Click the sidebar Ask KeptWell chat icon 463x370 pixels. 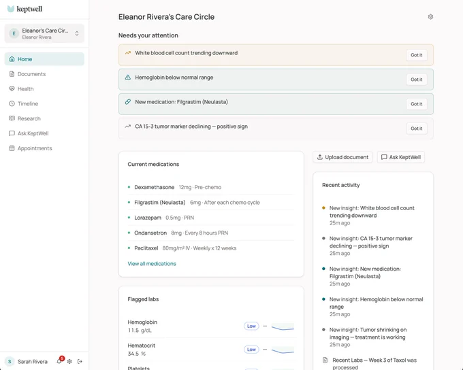[x=12, y=133]
